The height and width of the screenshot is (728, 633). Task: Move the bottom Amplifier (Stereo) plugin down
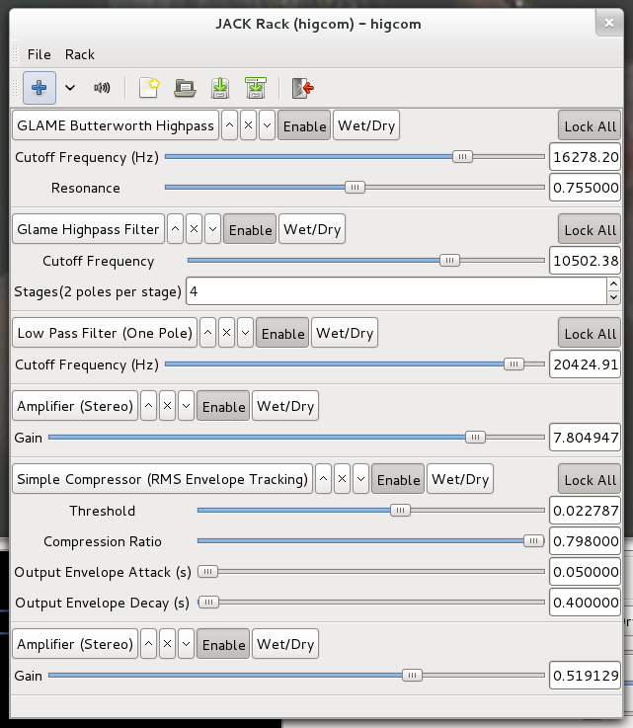point(186,644)
